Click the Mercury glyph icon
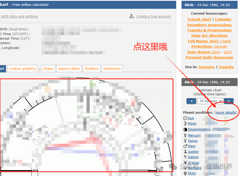The height and width of the screenshot is (176, 240). click(185, 136)
